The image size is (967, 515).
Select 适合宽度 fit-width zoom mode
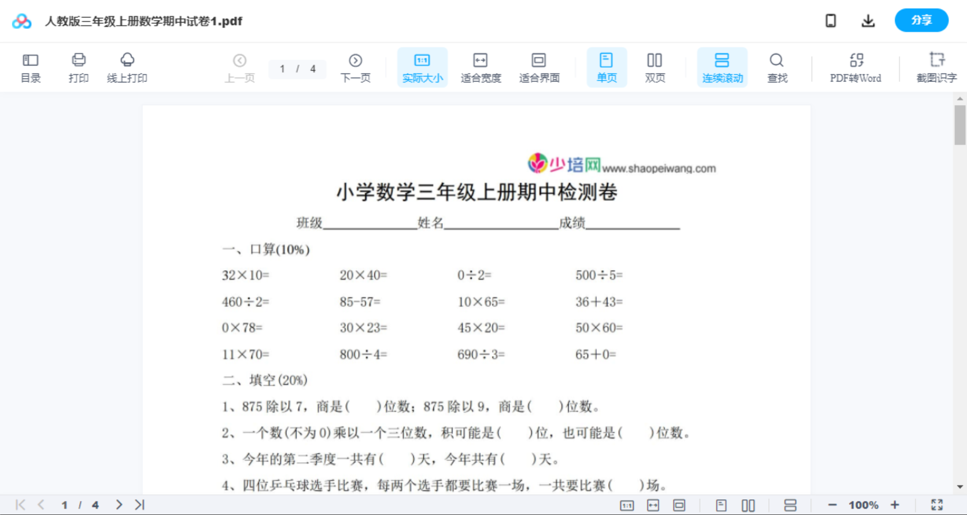(x=481, y=67)
